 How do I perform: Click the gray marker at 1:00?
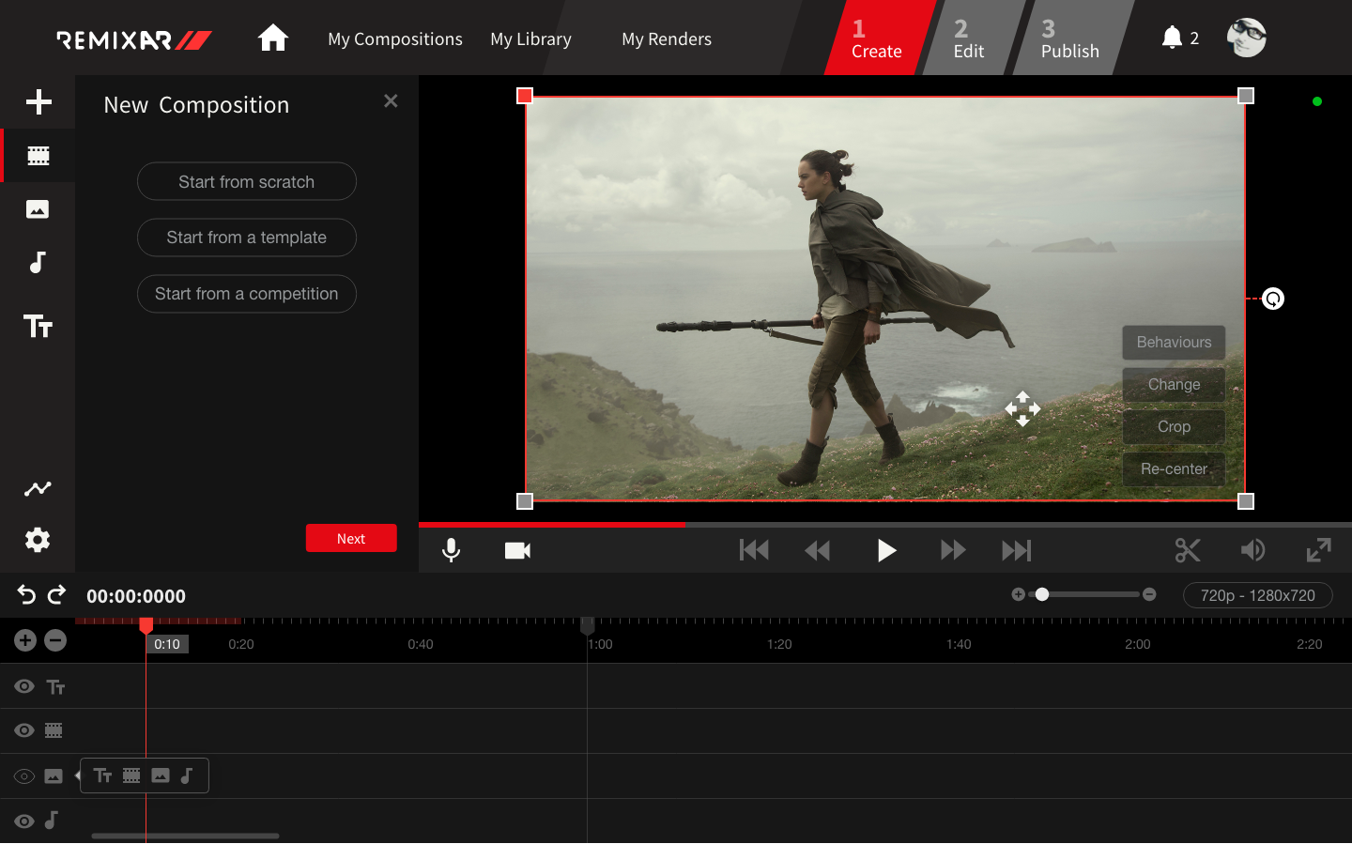(x=588, y=625)
